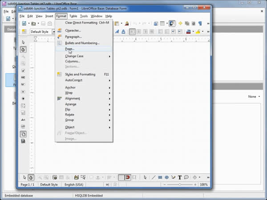
Task: Click the zoom in plus button
Action: (195, 184)
